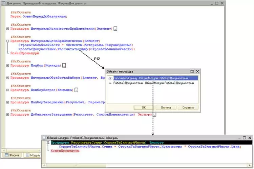
Task: Click СтрокаТабличнойЧасти.Цена in common module
Action: (x=214, y=147)
